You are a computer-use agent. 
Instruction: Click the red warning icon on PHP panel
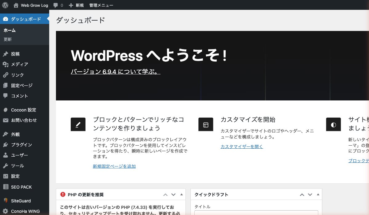(63, 194)
